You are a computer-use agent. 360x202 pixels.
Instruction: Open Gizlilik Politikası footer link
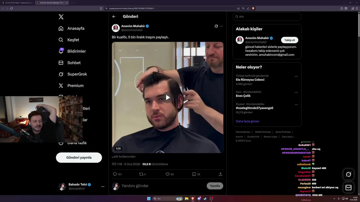click(x=263, y=132)
